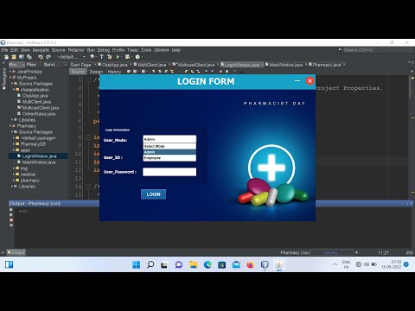
Task: Switch to the Pharmacy.java editor tab
Action: (x=327, y=65)
